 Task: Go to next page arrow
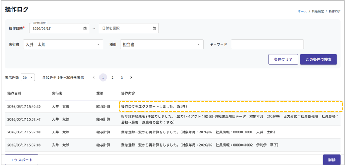tap(131, 77)
